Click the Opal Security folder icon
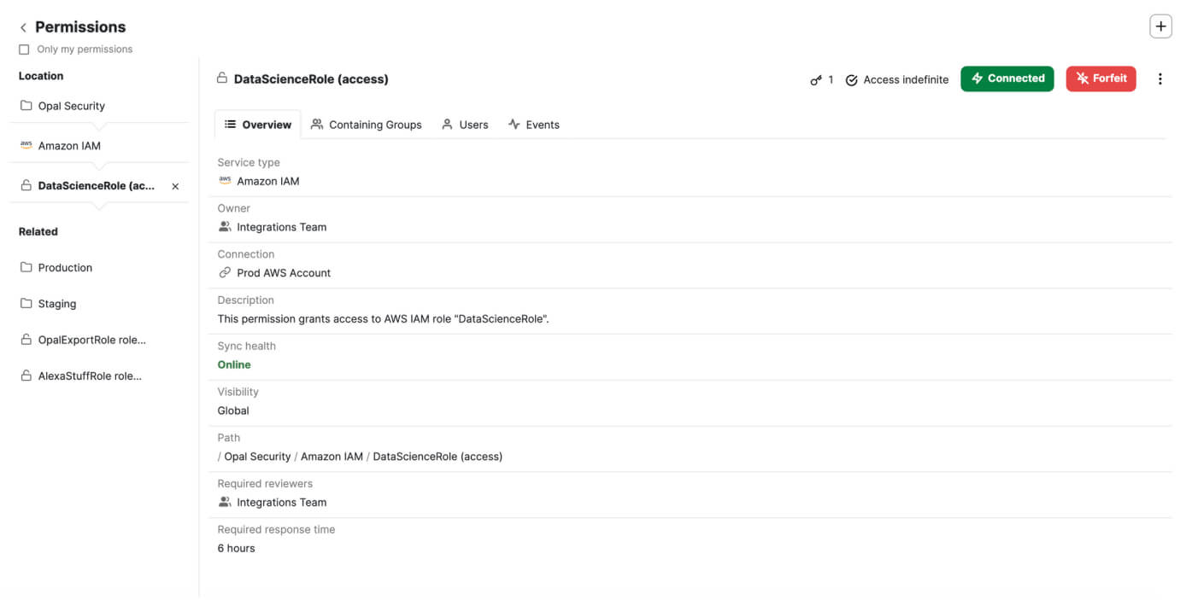 coord(26,106)
